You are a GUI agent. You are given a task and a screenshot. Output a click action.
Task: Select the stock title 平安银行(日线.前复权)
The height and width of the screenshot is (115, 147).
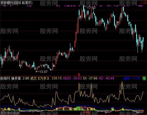click(x=16, y=3)
